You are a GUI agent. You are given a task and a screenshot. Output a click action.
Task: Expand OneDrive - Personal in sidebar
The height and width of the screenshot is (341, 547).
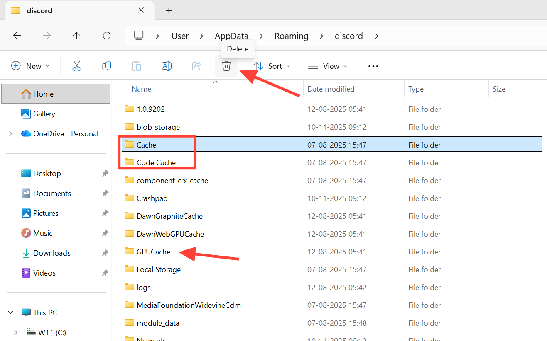click(x=11, y=134)
